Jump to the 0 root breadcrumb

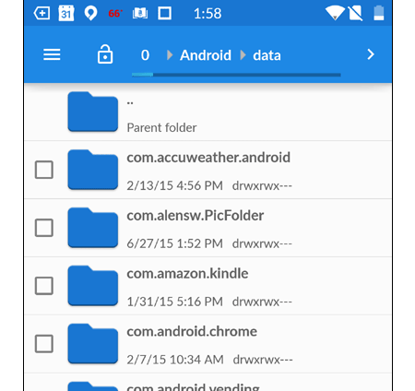(x=145, y=55)
